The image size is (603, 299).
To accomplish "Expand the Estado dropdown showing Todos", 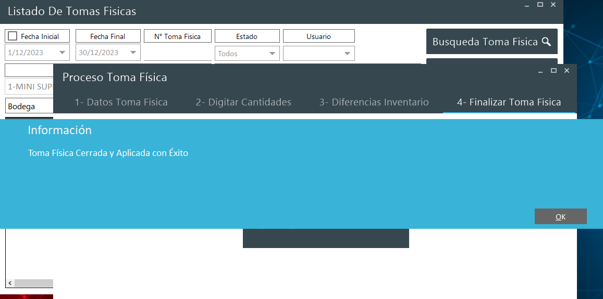I will [273, 54].
